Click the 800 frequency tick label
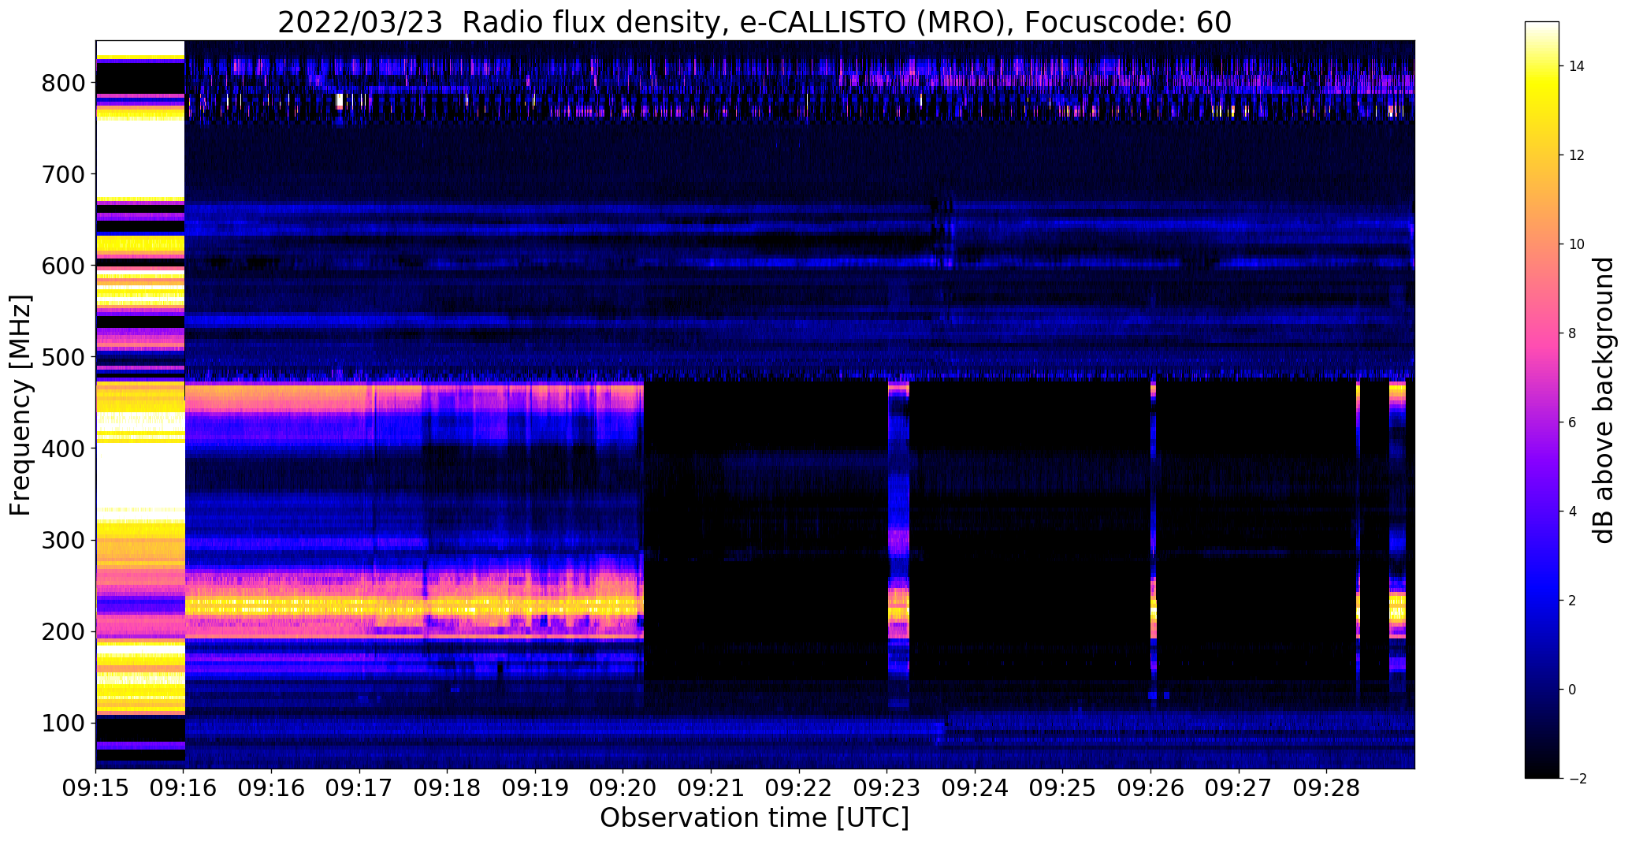This screenshot has width=1628, height=841. tap(64, 83)
